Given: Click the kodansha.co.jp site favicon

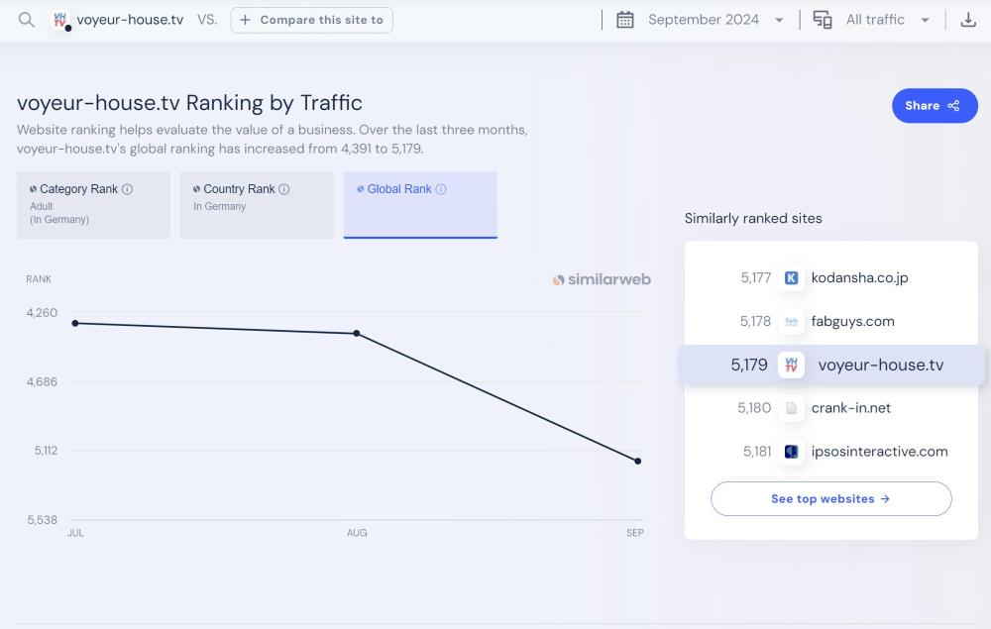Looking at the screenshot, I should point(791,278).
